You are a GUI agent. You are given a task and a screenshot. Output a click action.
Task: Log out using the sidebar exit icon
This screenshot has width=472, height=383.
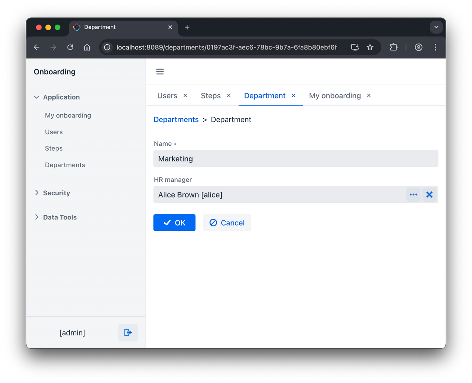coord(128,332)
